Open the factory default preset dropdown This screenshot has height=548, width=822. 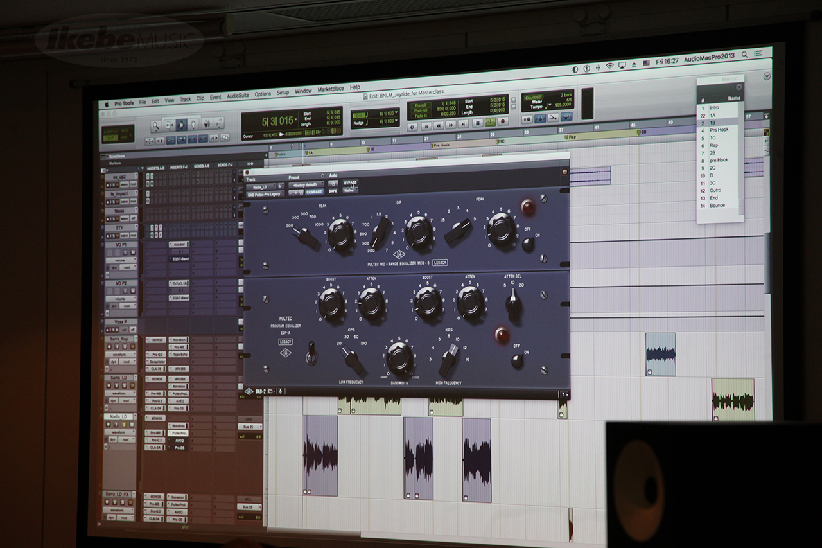tap(306, 185)
